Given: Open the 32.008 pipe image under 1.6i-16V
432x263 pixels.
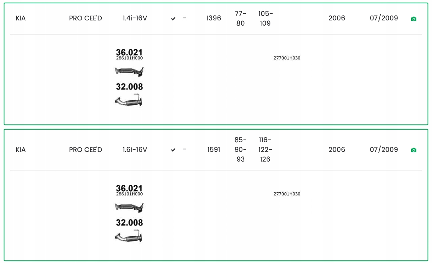Looking at the screenshot, I should pyautogui.click(x=129, y=237).
